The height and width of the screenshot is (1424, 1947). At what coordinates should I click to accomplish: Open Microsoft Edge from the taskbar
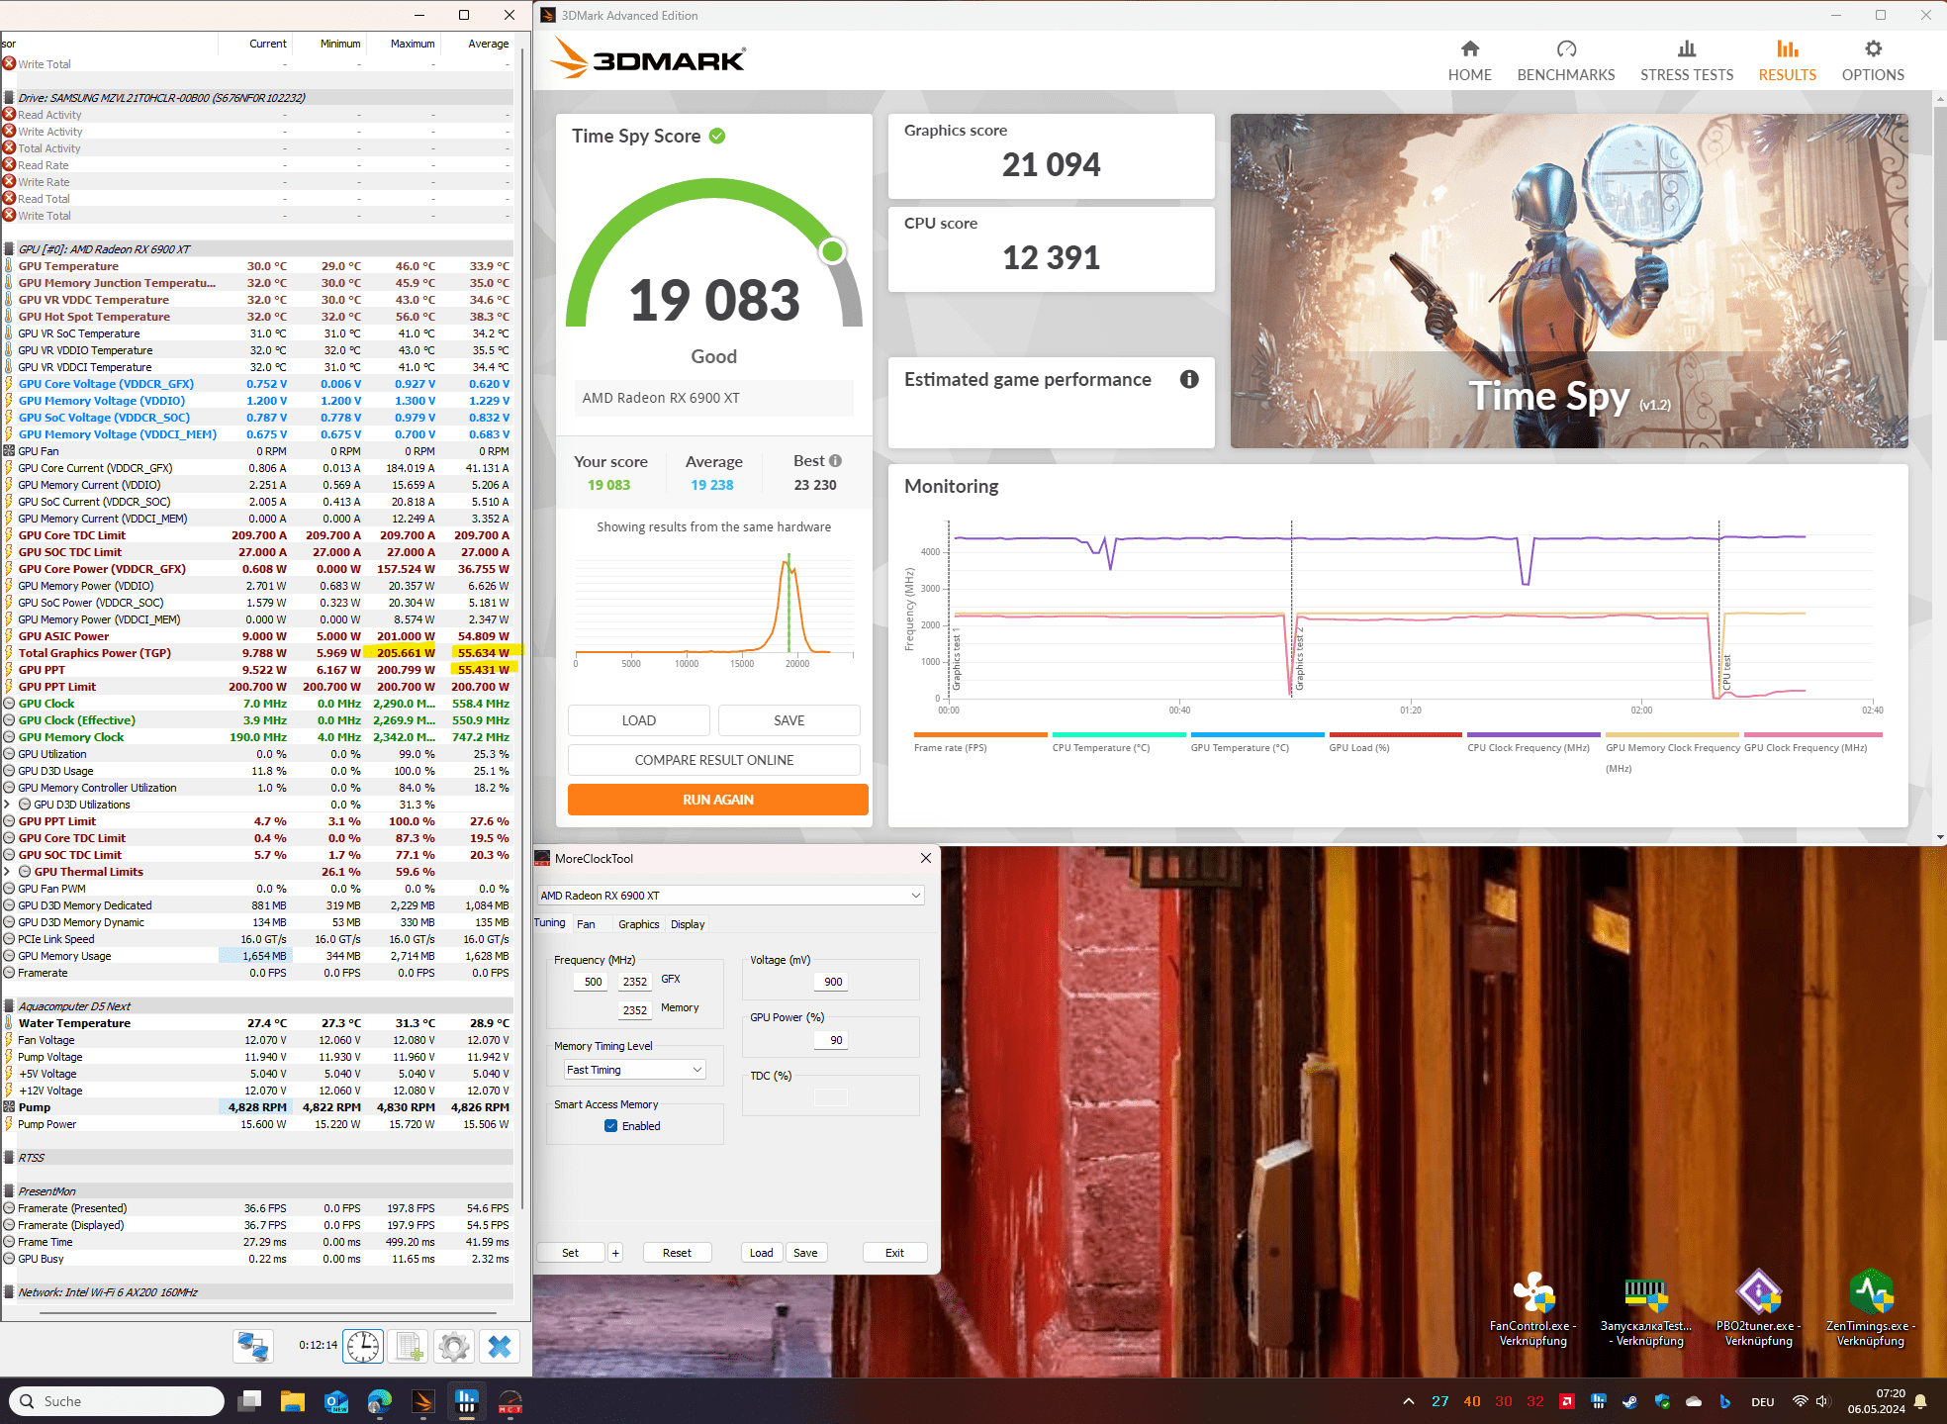point(379,1401)
